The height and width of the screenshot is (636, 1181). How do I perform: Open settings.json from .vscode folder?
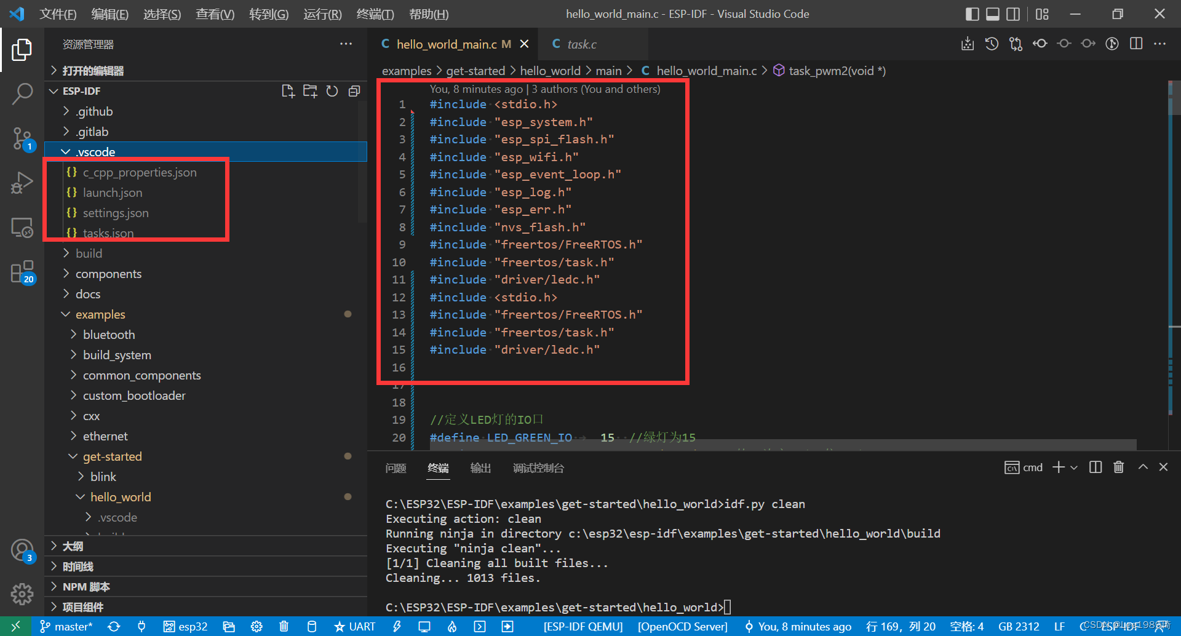click(116, 213)
